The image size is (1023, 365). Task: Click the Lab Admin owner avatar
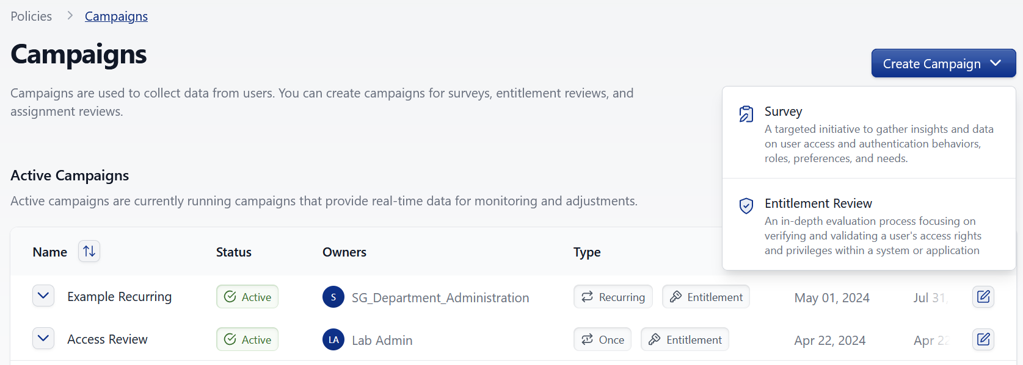333,339
